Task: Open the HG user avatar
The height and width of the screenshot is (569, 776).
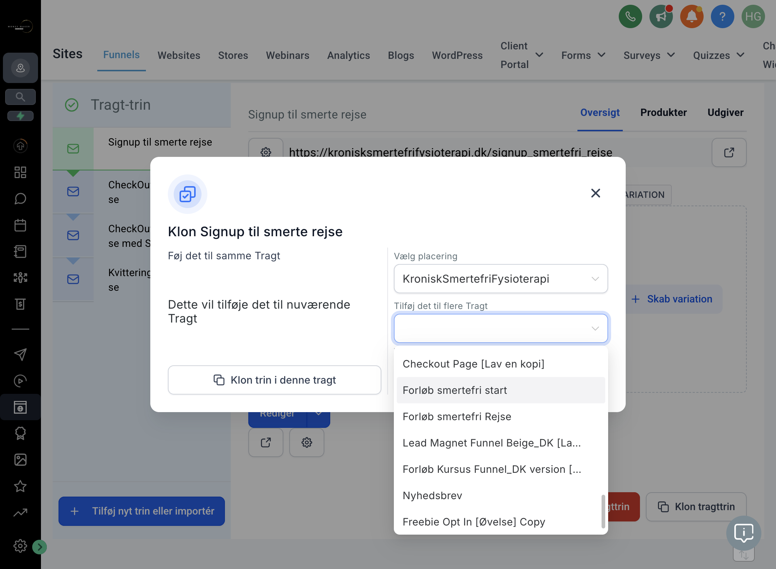Action: tap(753, 16)
